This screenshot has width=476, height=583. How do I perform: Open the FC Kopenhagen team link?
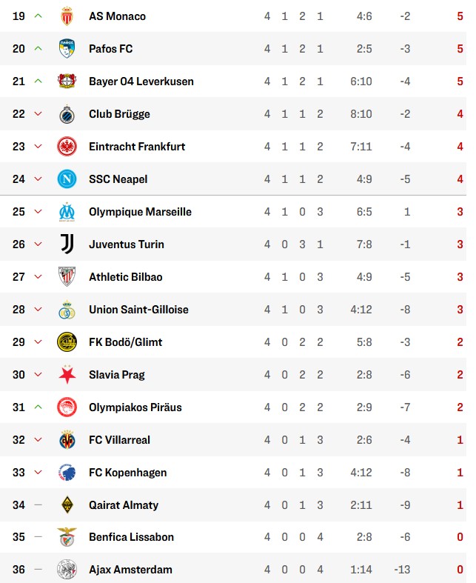pos(127,473)
